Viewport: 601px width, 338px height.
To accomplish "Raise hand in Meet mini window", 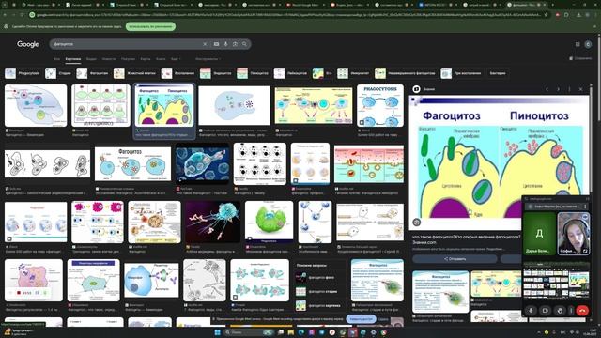I will click(560, 311).
